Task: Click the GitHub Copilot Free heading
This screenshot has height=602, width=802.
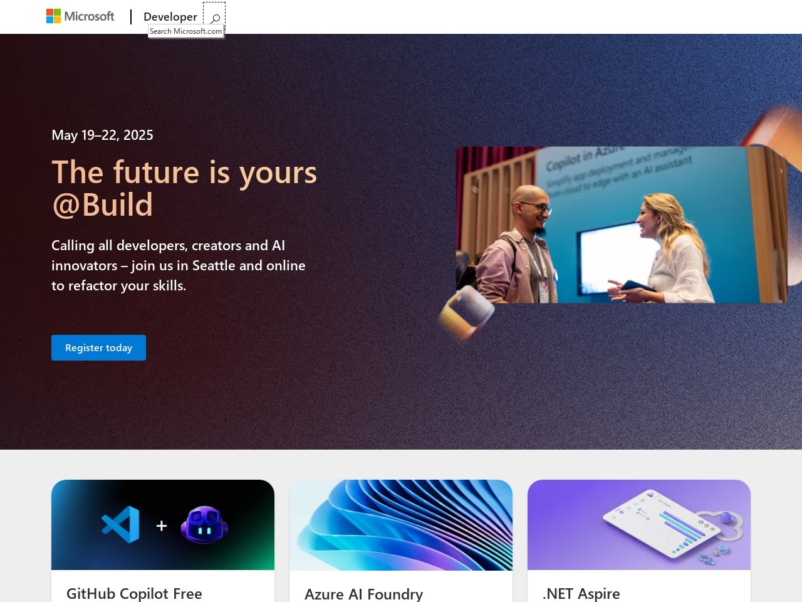Action: pos(134,593)
